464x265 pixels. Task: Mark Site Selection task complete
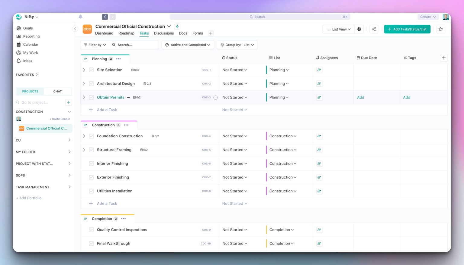point(91,70)
